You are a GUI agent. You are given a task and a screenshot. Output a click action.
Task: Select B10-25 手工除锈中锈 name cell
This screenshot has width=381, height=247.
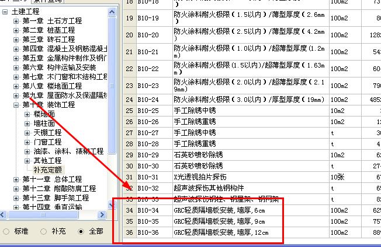point(251,111)
